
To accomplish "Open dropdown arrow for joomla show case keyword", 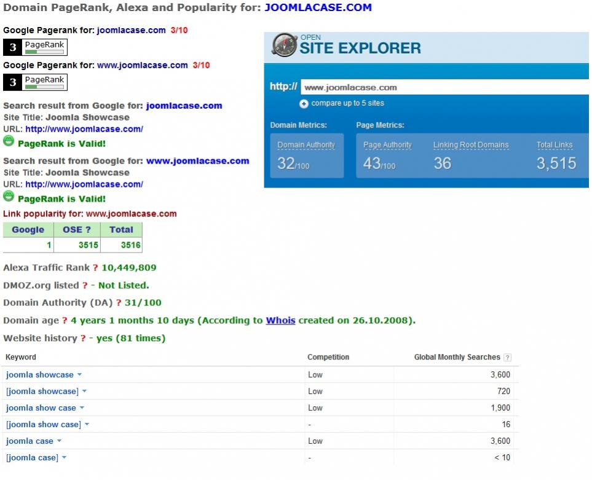I will click(x=82, y=408).
